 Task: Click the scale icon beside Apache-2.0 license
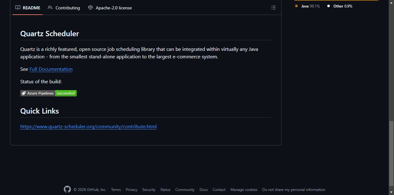point(90,7)
